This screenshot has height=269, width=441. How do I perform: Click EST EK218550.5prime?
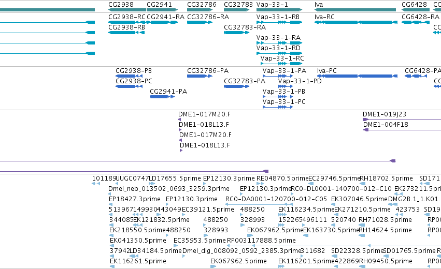(137, 230)
